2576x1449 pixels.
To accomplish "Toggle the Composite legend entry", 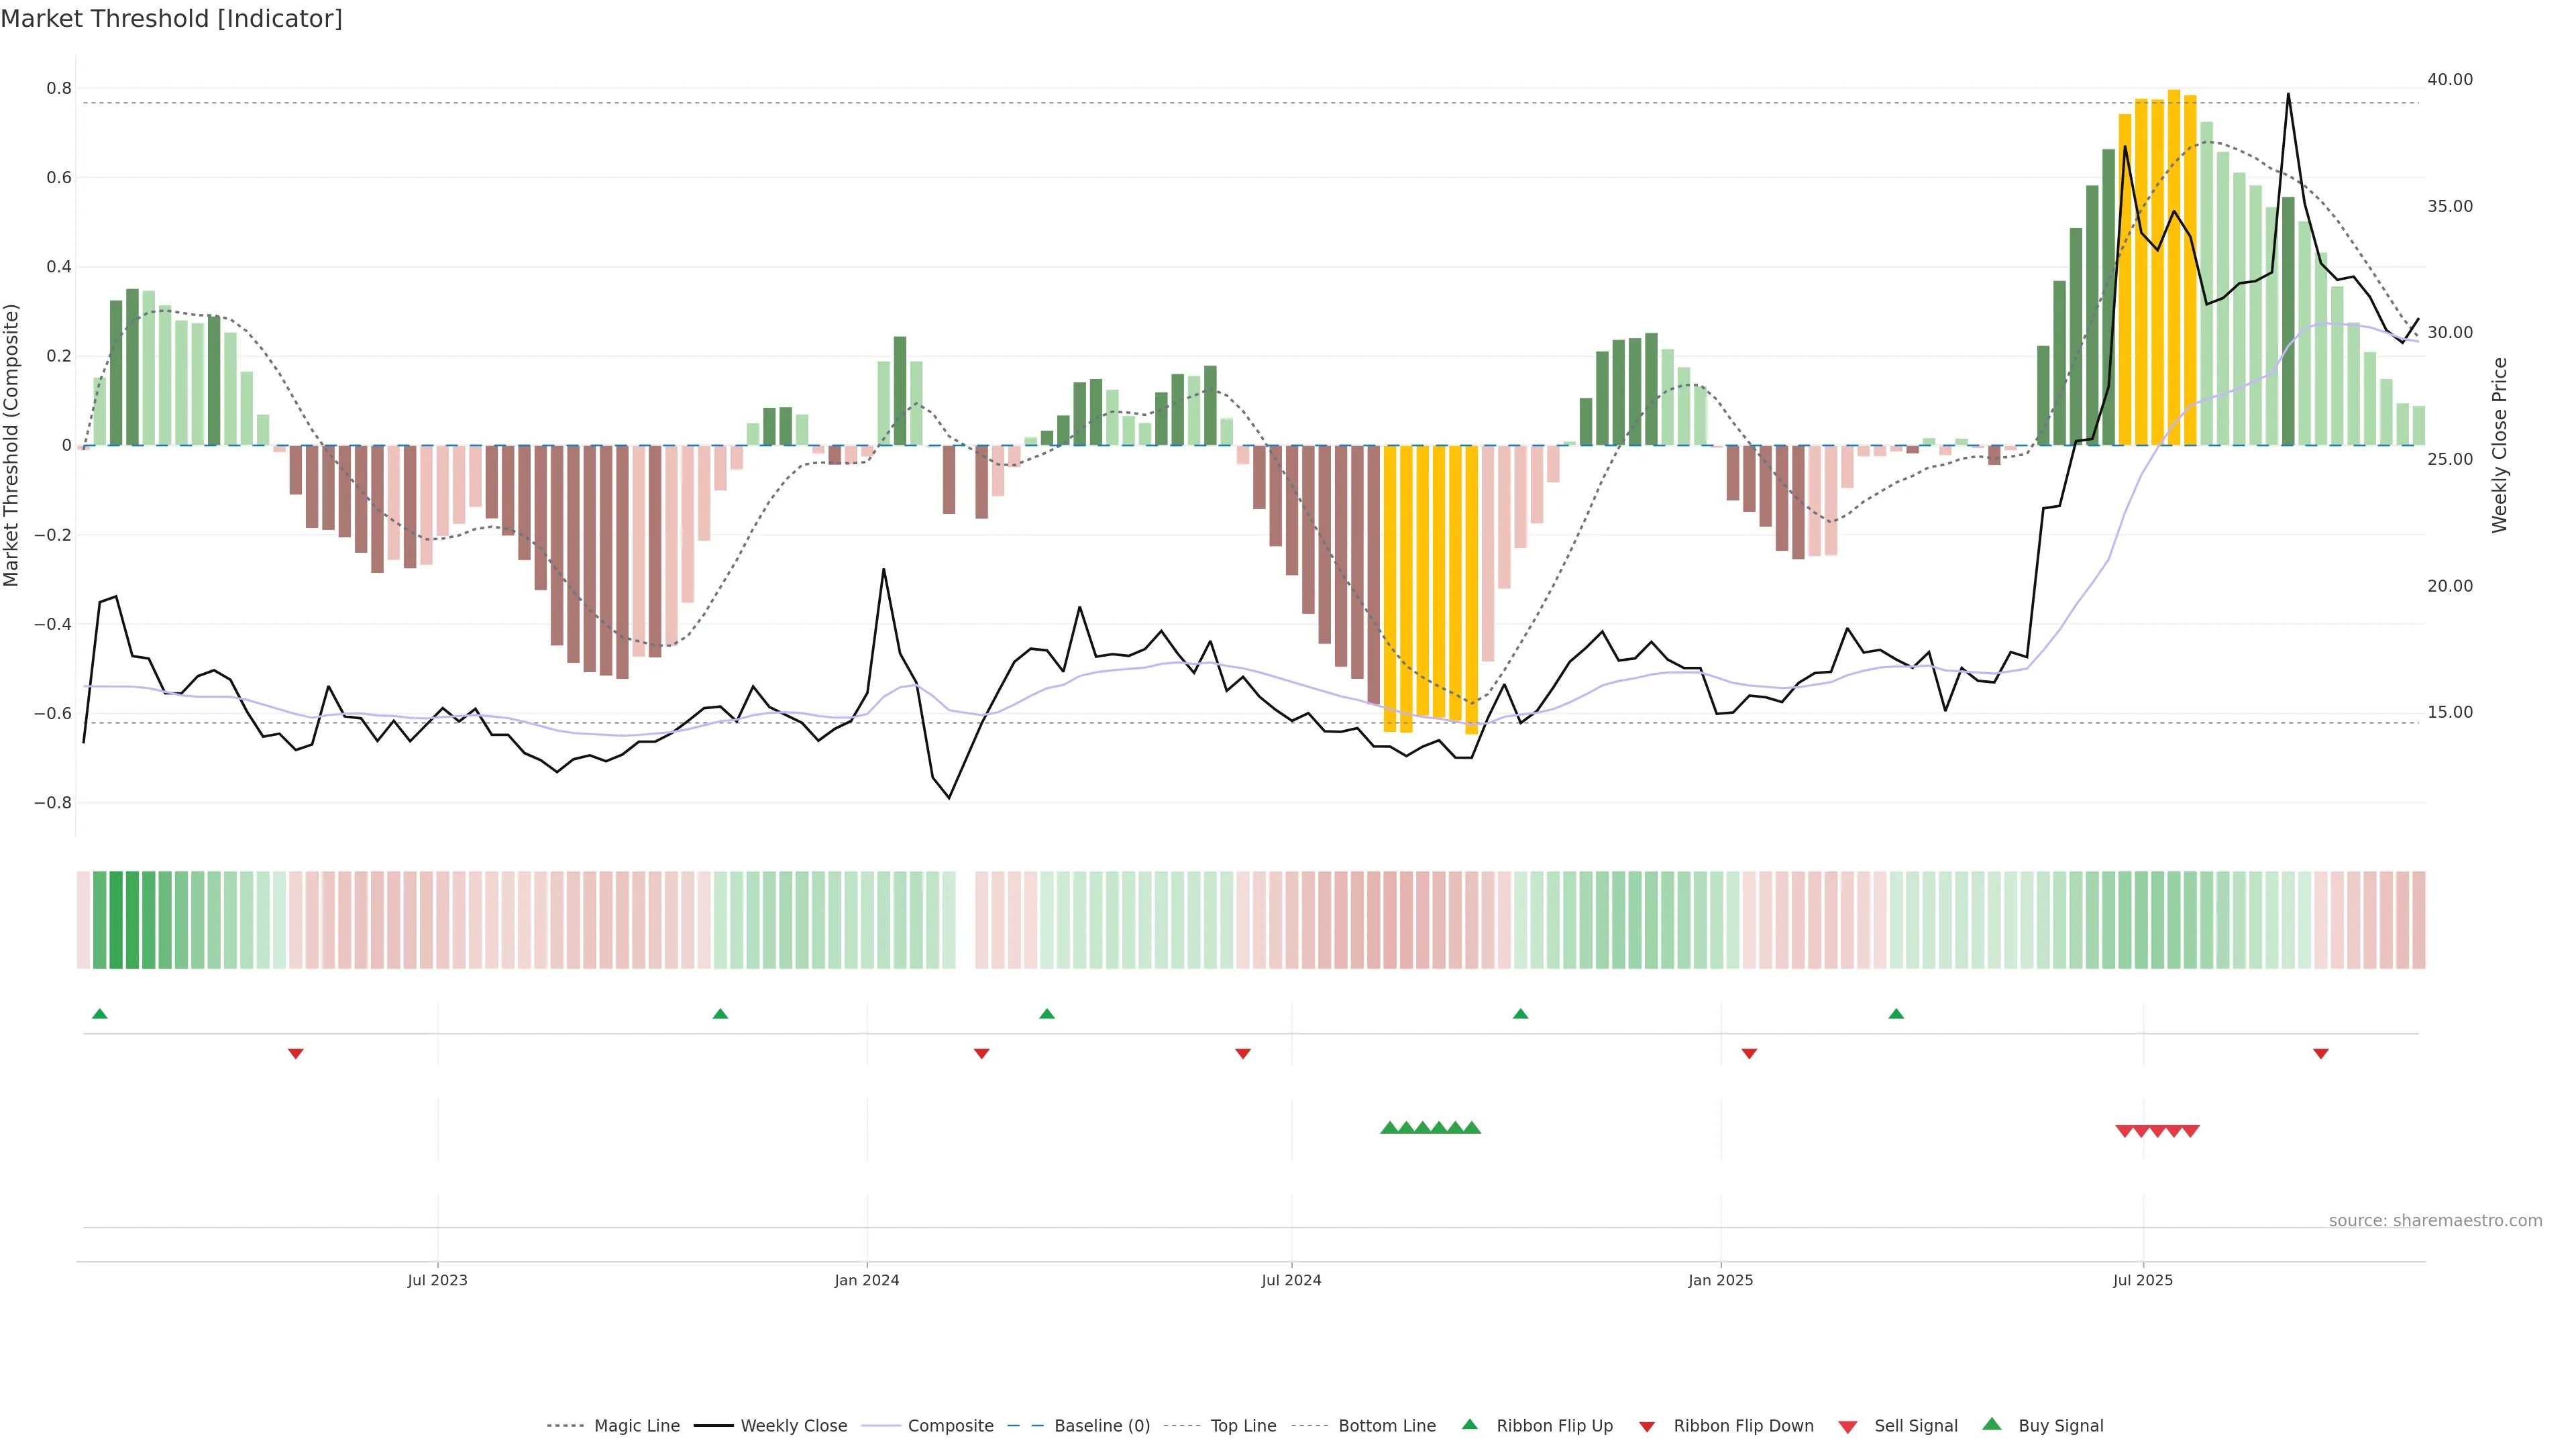I will [x=950, y=1425].
